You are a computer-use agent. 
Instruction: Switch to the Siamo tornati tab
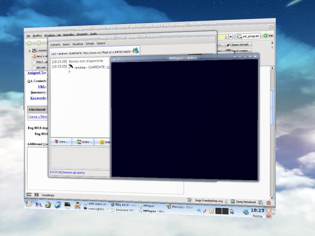[x=238, y=45]
